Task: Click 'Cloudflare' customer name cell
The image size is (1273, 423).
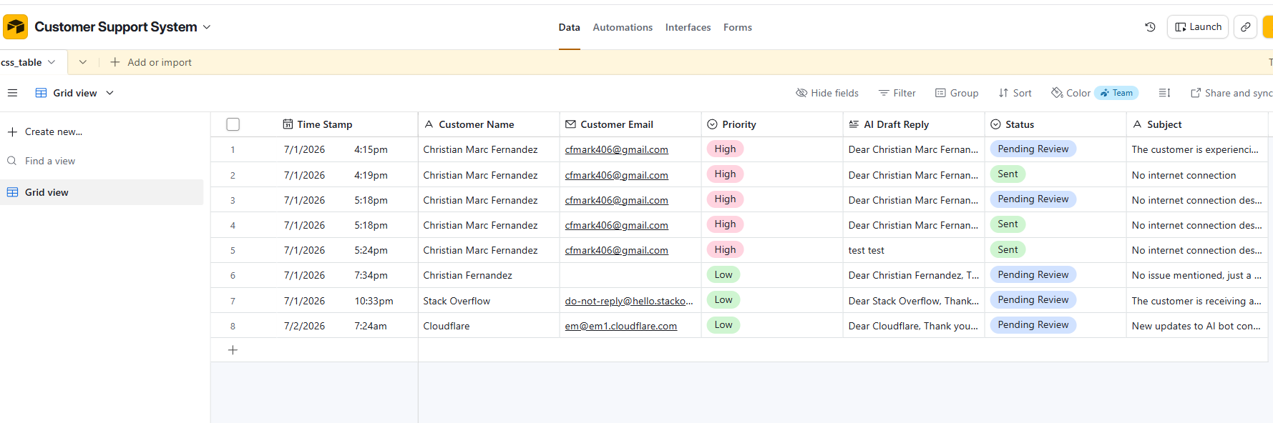Action: [x=488, y=326]
